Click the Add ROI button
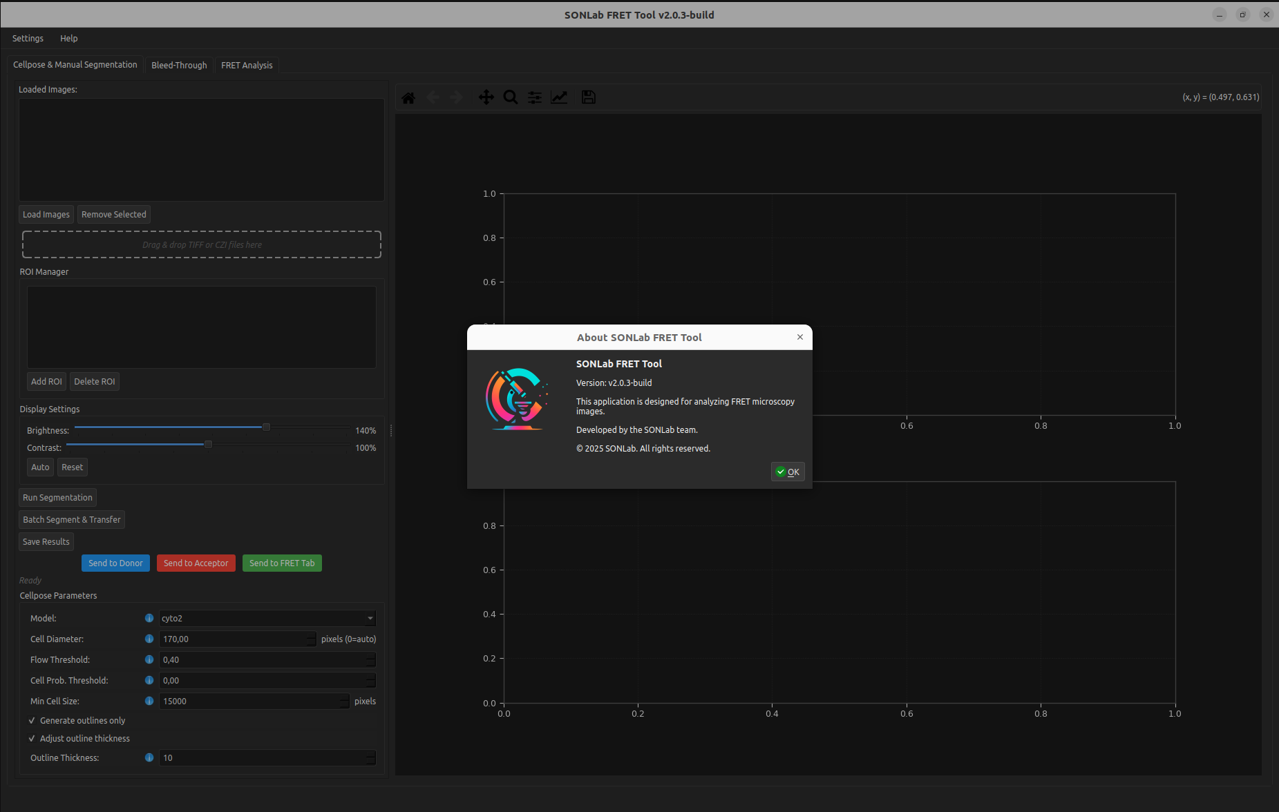The height and width of the screenshot is (812, 1279). point(46,381)
